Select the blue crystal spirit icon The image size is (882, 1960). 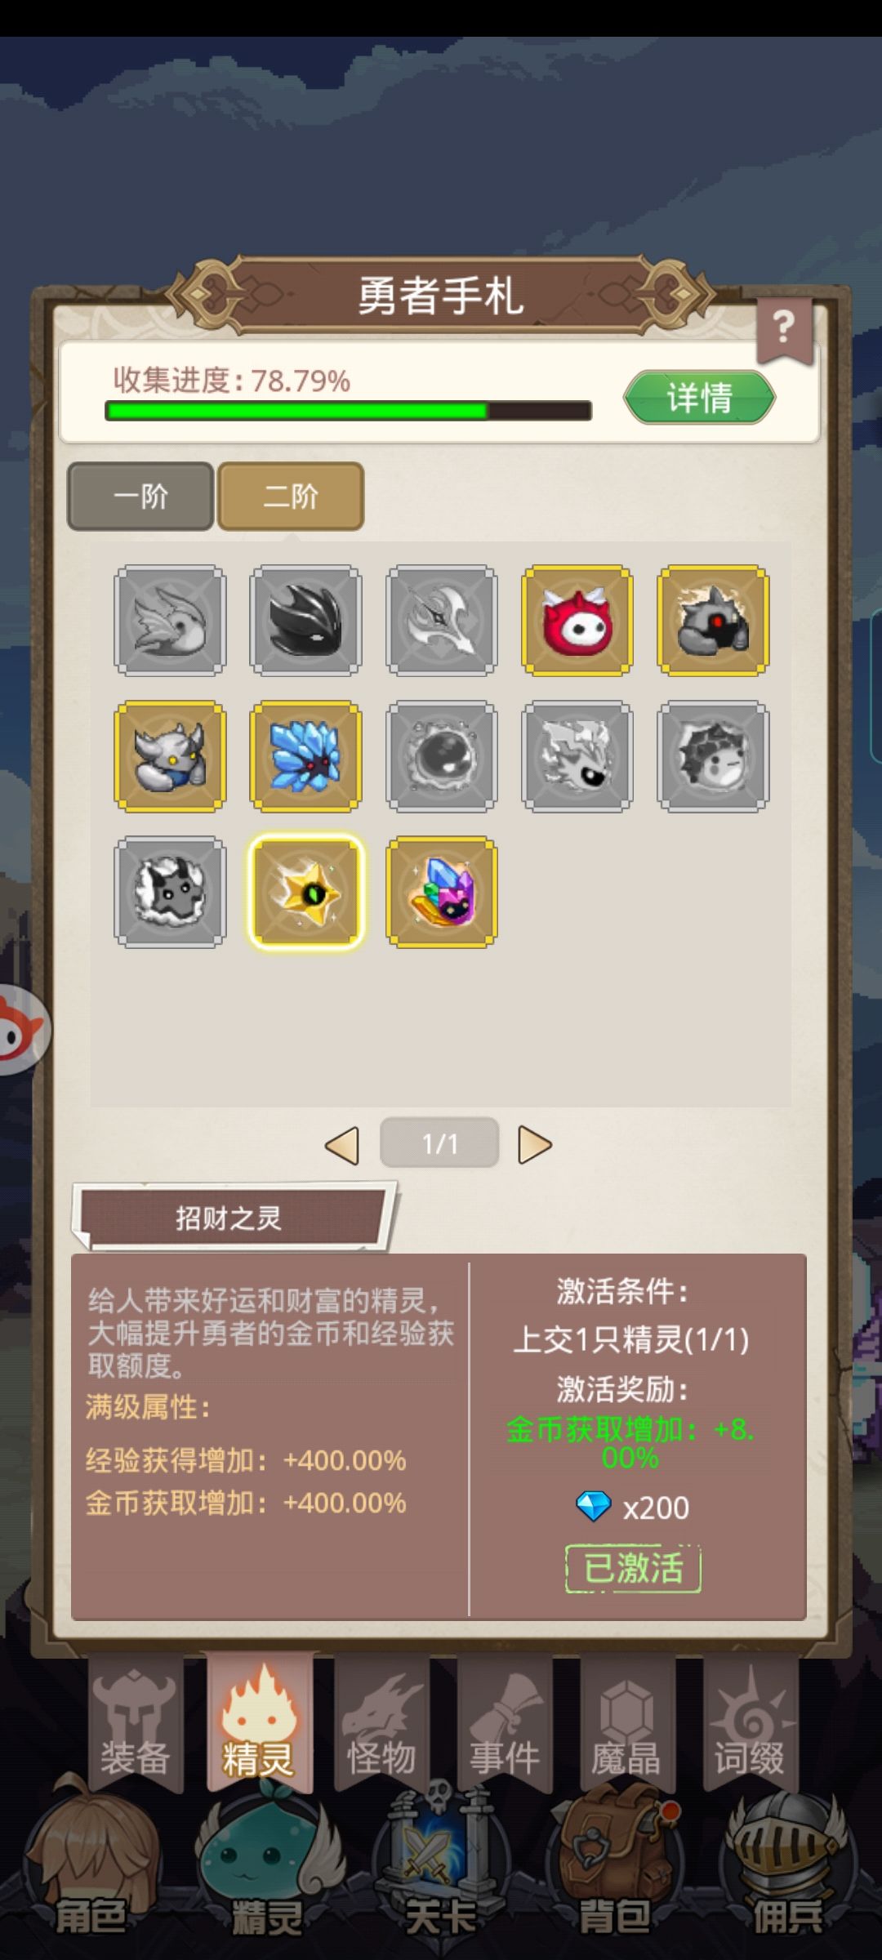click(305, 756)
